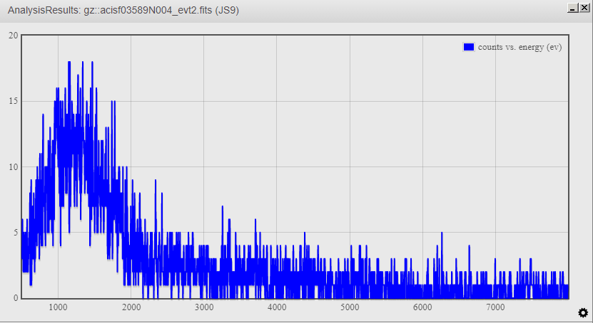Click the x-axis label 2000
The image size is (593, 323).
point(131,307)
